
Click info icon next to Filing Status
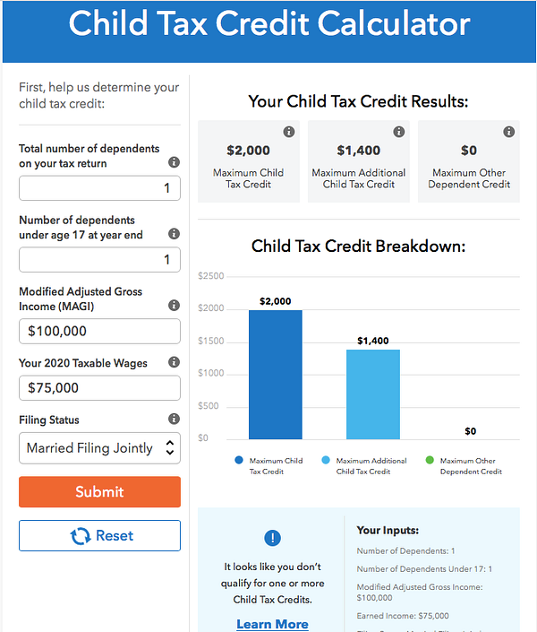174,420
